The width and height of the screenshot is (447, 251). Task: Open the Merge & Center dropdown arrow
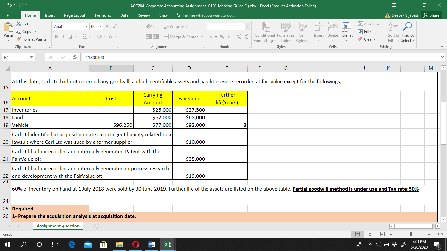pyautogui.click(x=202, y=37)
